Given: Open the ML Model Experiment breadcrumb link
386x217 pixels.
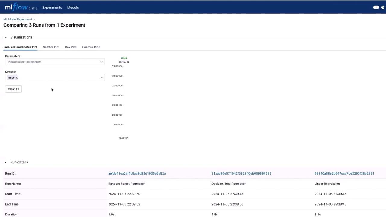Looking at the screenshot, I should point(17,19).
